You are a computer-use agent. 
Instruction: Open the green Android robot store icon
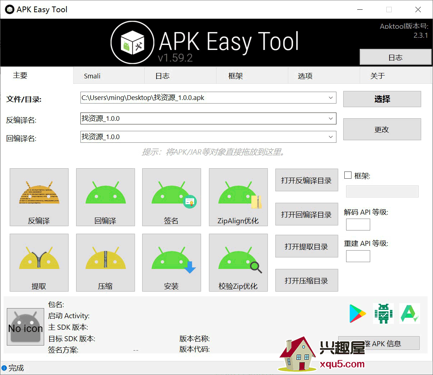click(x=383, y=314)
